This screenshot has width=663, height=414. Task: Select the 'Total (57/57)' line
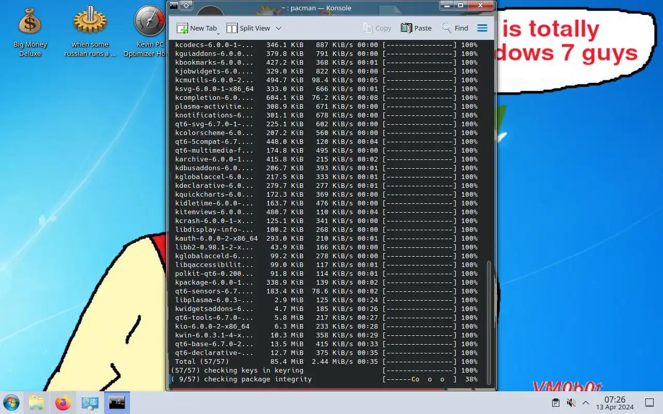[x=326, y=362]
